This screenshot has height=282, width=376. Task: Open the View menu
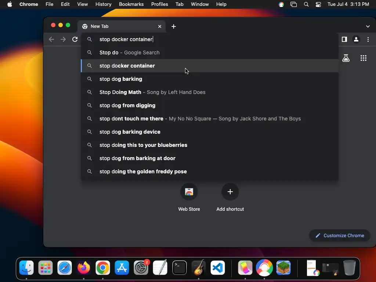[82, 4]
